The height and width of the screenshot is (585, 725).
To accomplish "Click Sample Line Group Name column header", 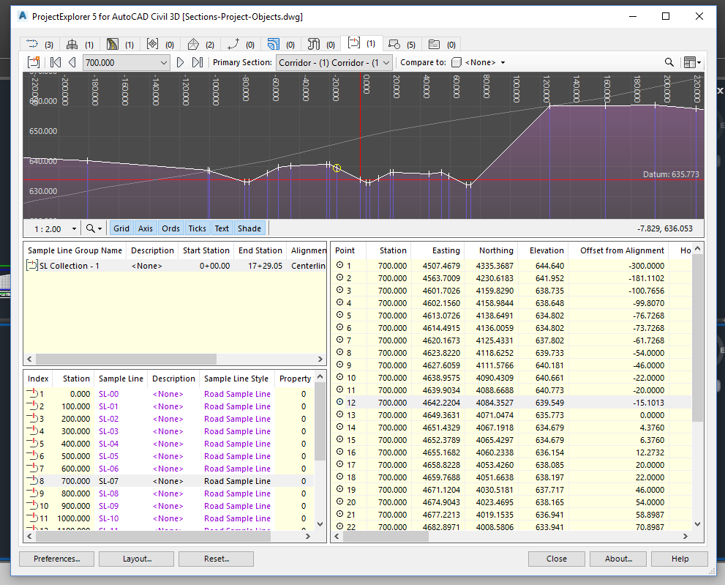I will coord(75,250).
